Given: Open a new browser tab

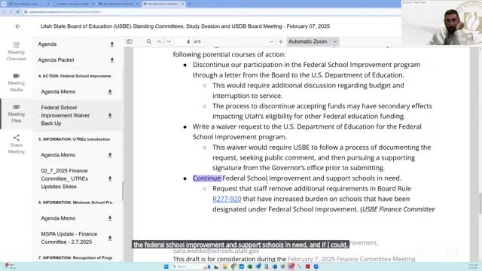Looking at the screenshot, I should click(x=189, y=4).
